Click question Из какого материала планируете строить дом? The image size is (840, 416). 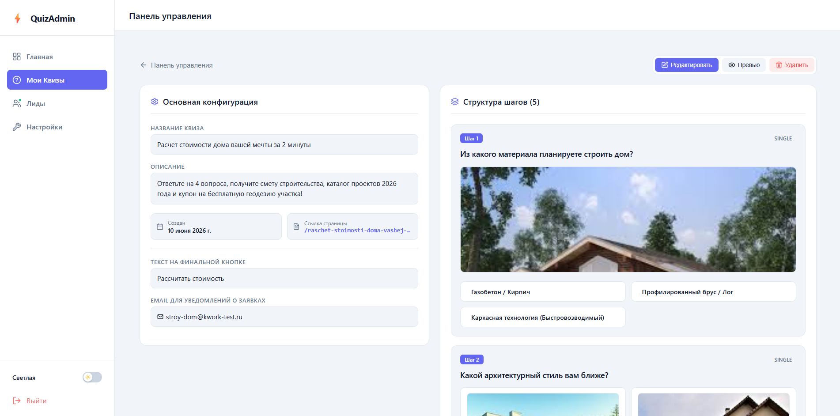pyautogui.click(x=547, y=154)
